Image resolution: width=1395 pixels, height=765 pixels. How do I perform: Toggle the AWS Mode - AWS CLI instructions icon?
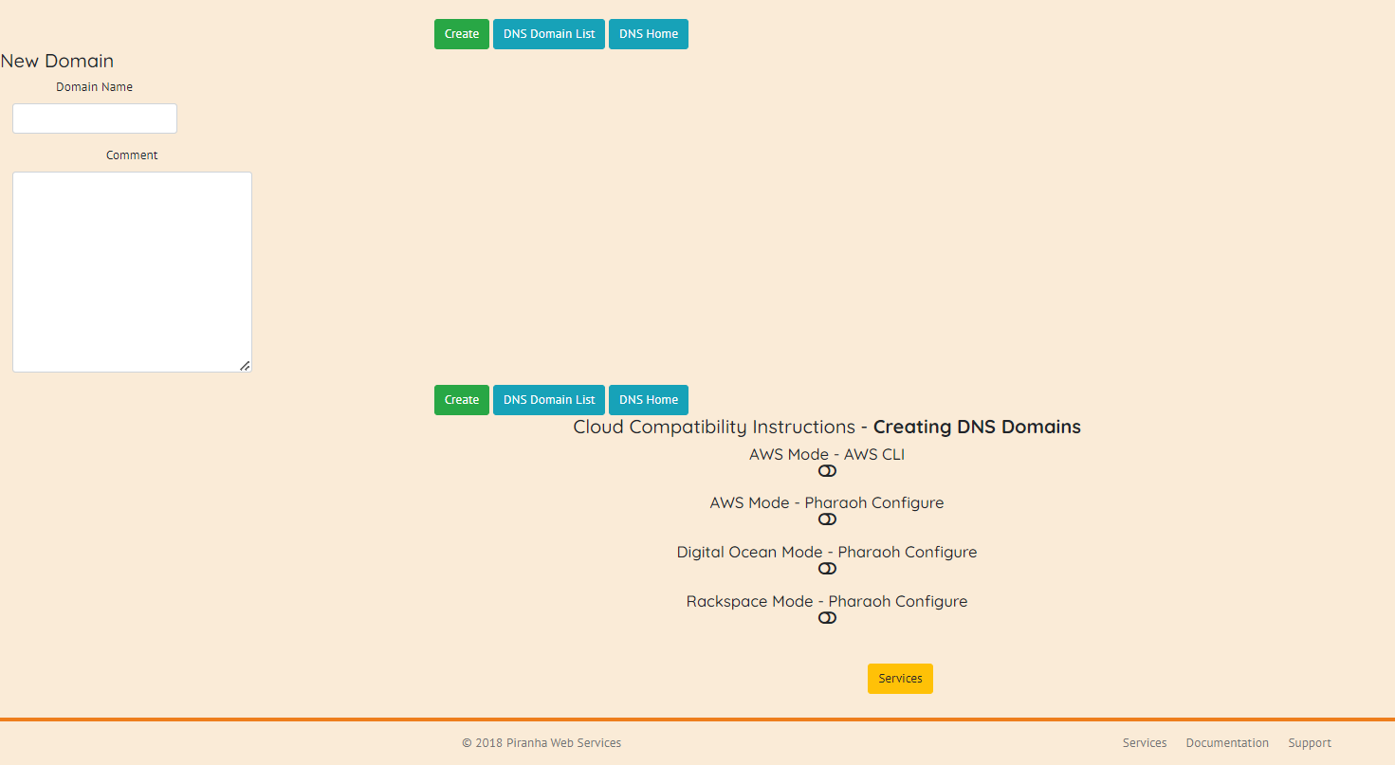[x=827, y=471]
